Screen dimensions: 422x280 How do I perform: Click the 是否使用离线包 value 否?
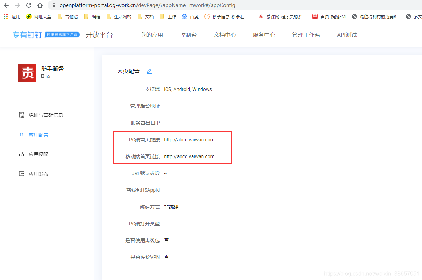pyautogui.click(x=166, y=240)
